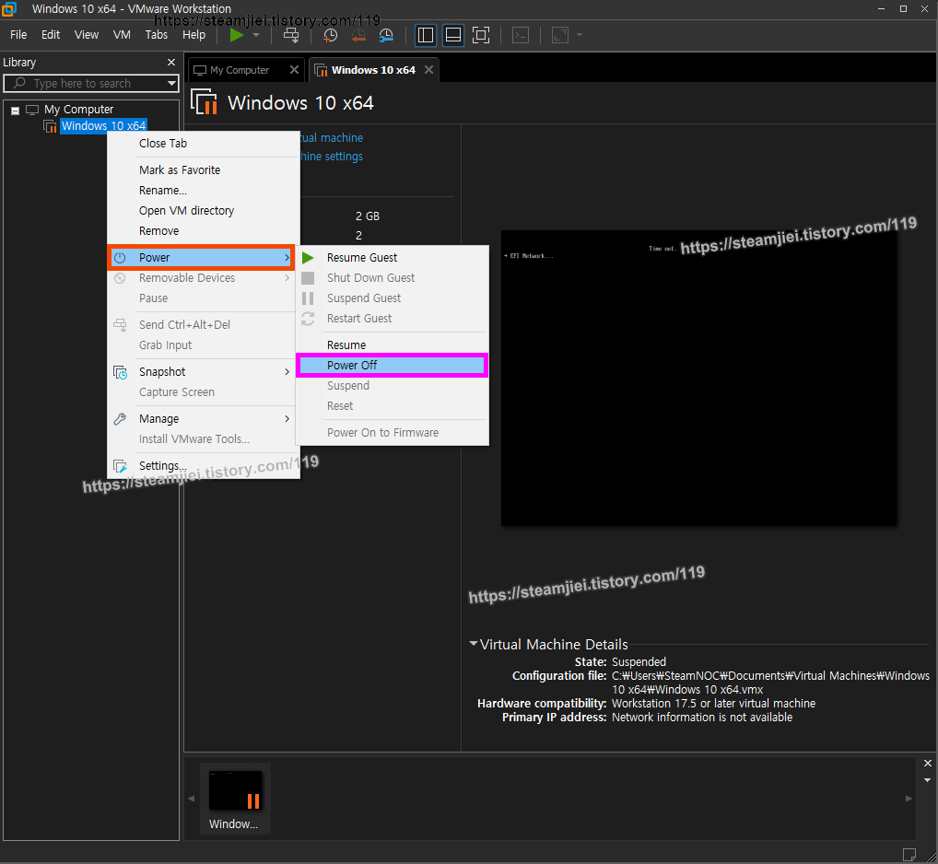Collapse the Virtual Machine Details section
This screenshot has height=864, width=938.
tap(474, 644)
